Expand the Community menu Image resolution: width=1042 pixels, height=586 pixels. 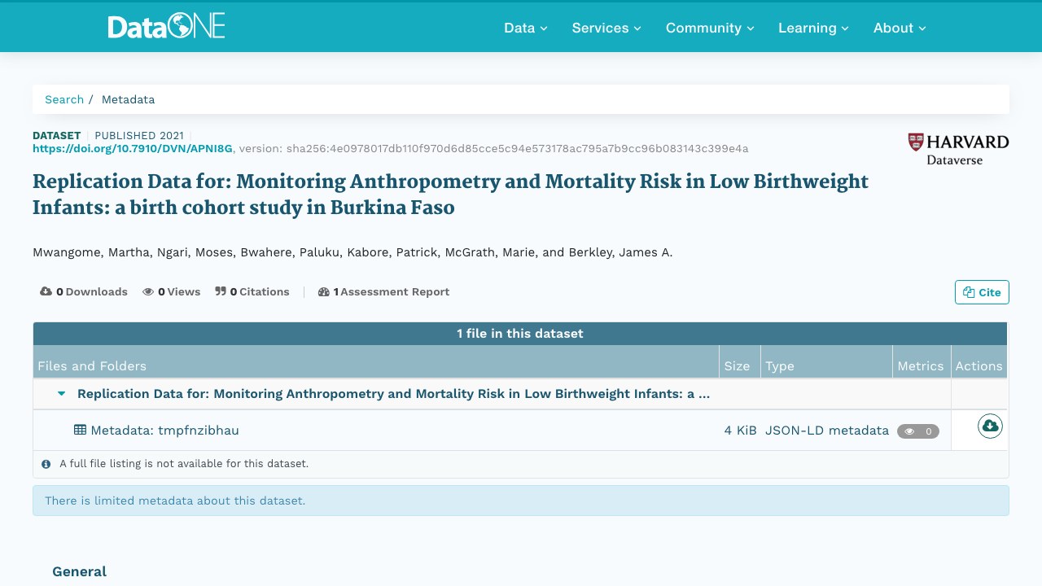coord(710,28)
